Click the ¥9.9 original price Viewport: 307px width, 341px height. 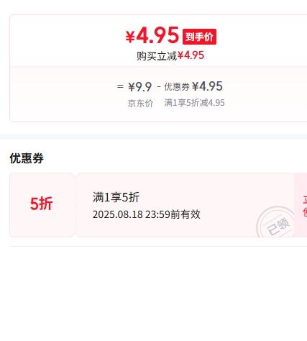(140, 86)
